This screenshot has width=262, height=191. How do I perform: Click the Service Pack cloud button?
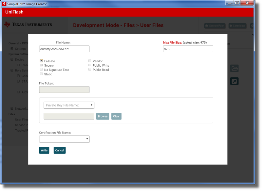215,26
